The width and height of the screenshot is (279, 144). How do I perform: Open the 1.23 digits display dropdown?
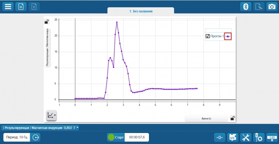271,137
